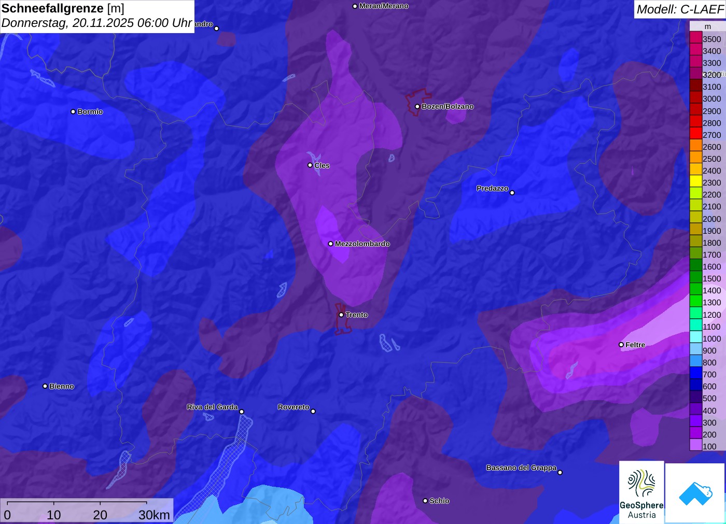Click the Feltre marker dot
The width and height of the screenshot is (726, 524).
point(621,345)
